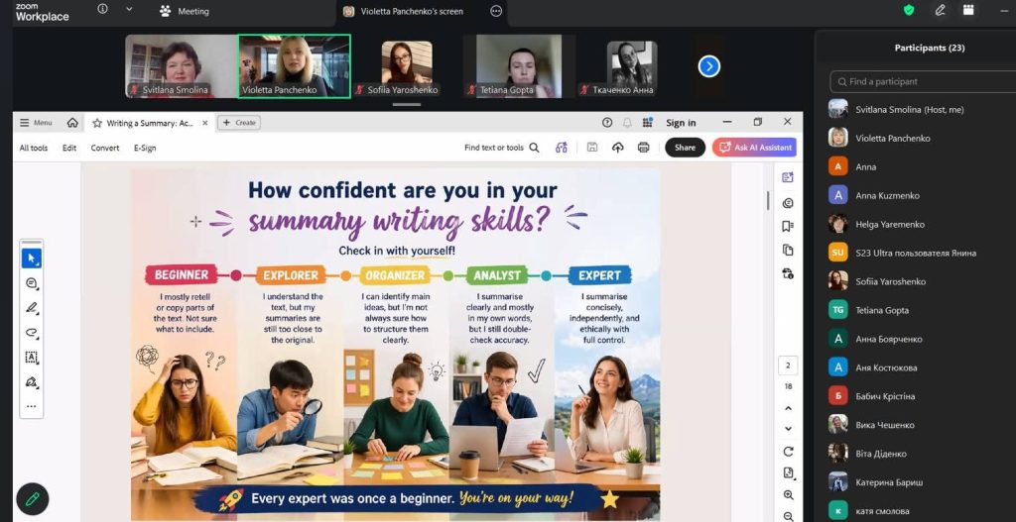Open the All tools menu
The width and height of the screenshot is (1016, 522).
[x=34, y=148]
